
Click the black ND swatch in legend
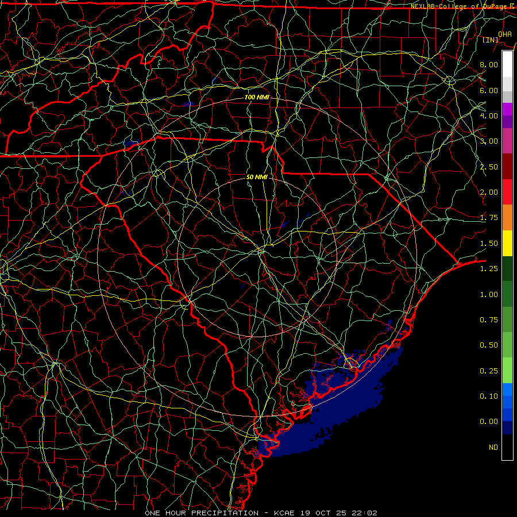coord(507,447)
